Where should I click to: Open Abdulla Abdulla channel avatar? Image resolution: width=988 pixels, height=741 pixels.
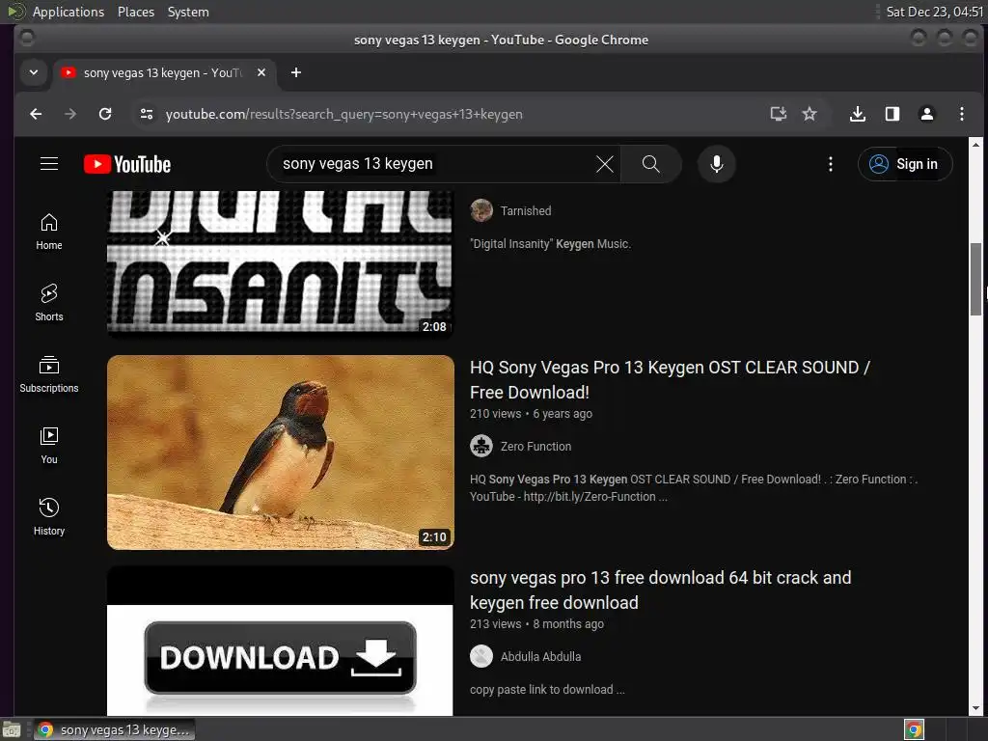(481, 656)
